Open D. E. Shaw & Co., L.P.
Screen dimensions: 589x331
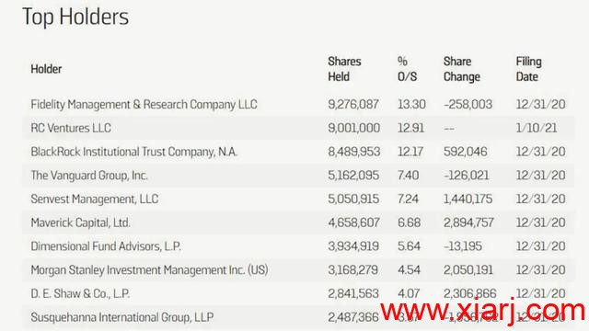click(80, 293)
